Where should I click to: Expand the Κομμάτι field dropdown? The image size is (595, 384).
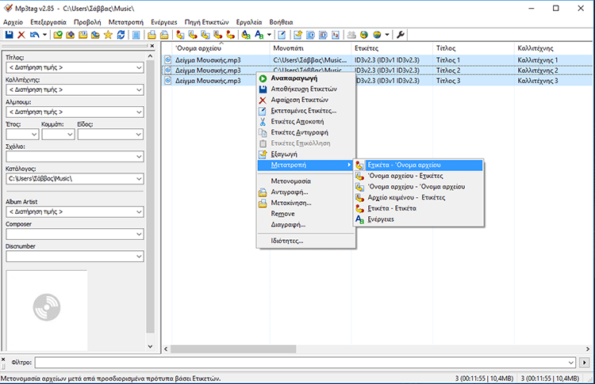[70, 134]
